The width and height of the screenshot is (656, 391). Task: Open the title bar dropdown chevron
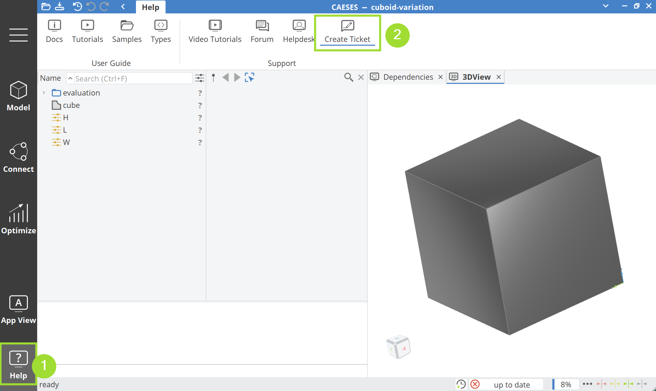coord(606,6)
